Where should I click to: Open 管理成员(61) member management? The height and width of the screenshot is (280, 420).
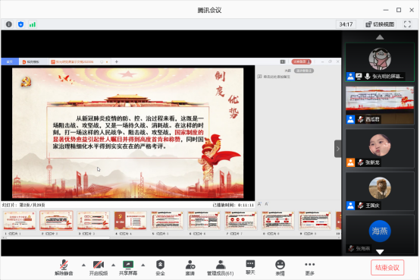click(x=221, y=267)
